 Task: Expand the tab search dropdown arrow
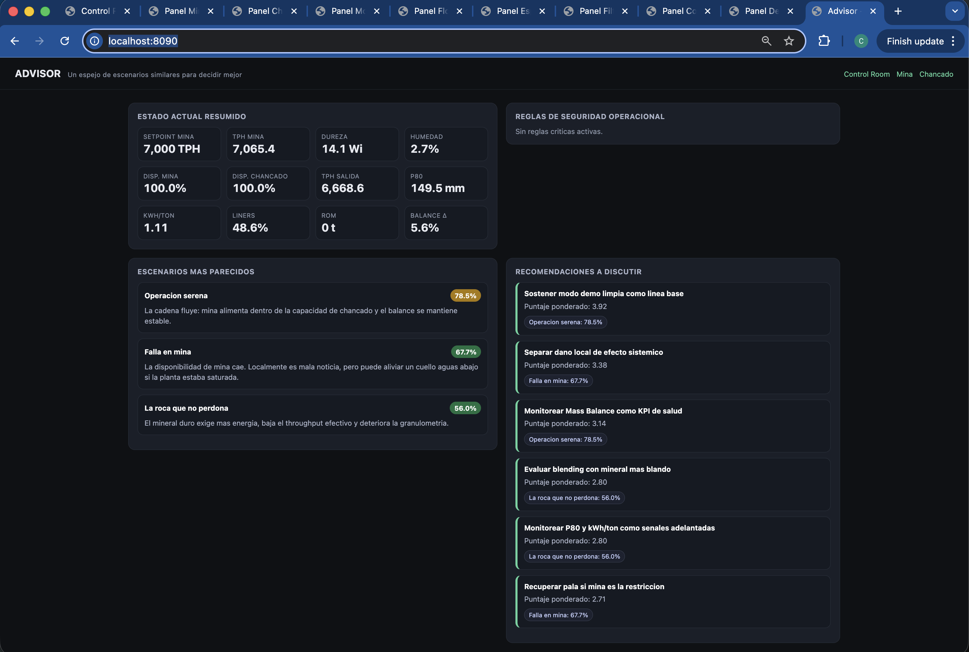955,11
